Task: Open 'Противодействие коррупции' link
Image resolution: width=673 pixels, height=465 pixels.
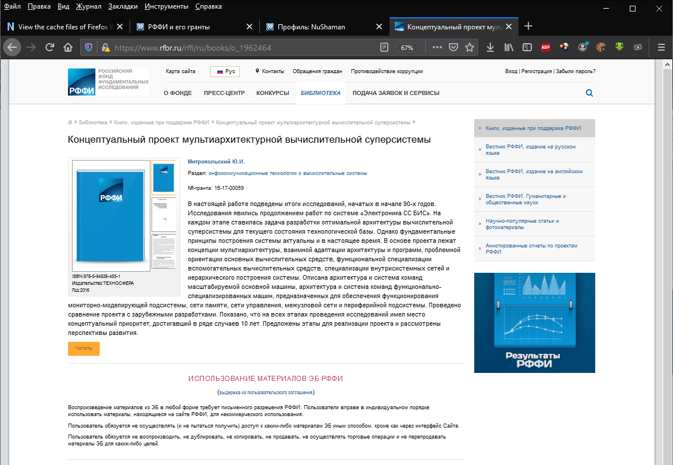Action: (387, 71)
